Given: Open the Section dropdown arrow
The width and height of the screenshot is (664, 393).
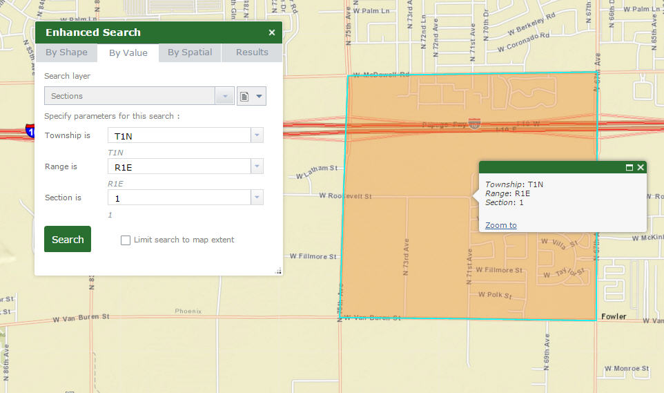Looking at the screenshot, I should pos(257,197).
